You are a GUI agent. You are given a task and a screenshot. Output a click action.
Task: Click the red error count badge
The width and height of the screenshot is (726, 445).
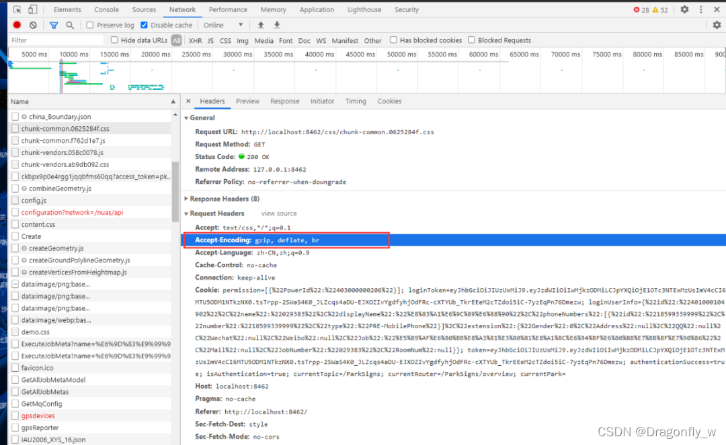tap(641, 9)
